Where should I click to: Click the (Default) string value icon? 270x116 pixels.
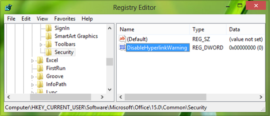coord(122,39)
